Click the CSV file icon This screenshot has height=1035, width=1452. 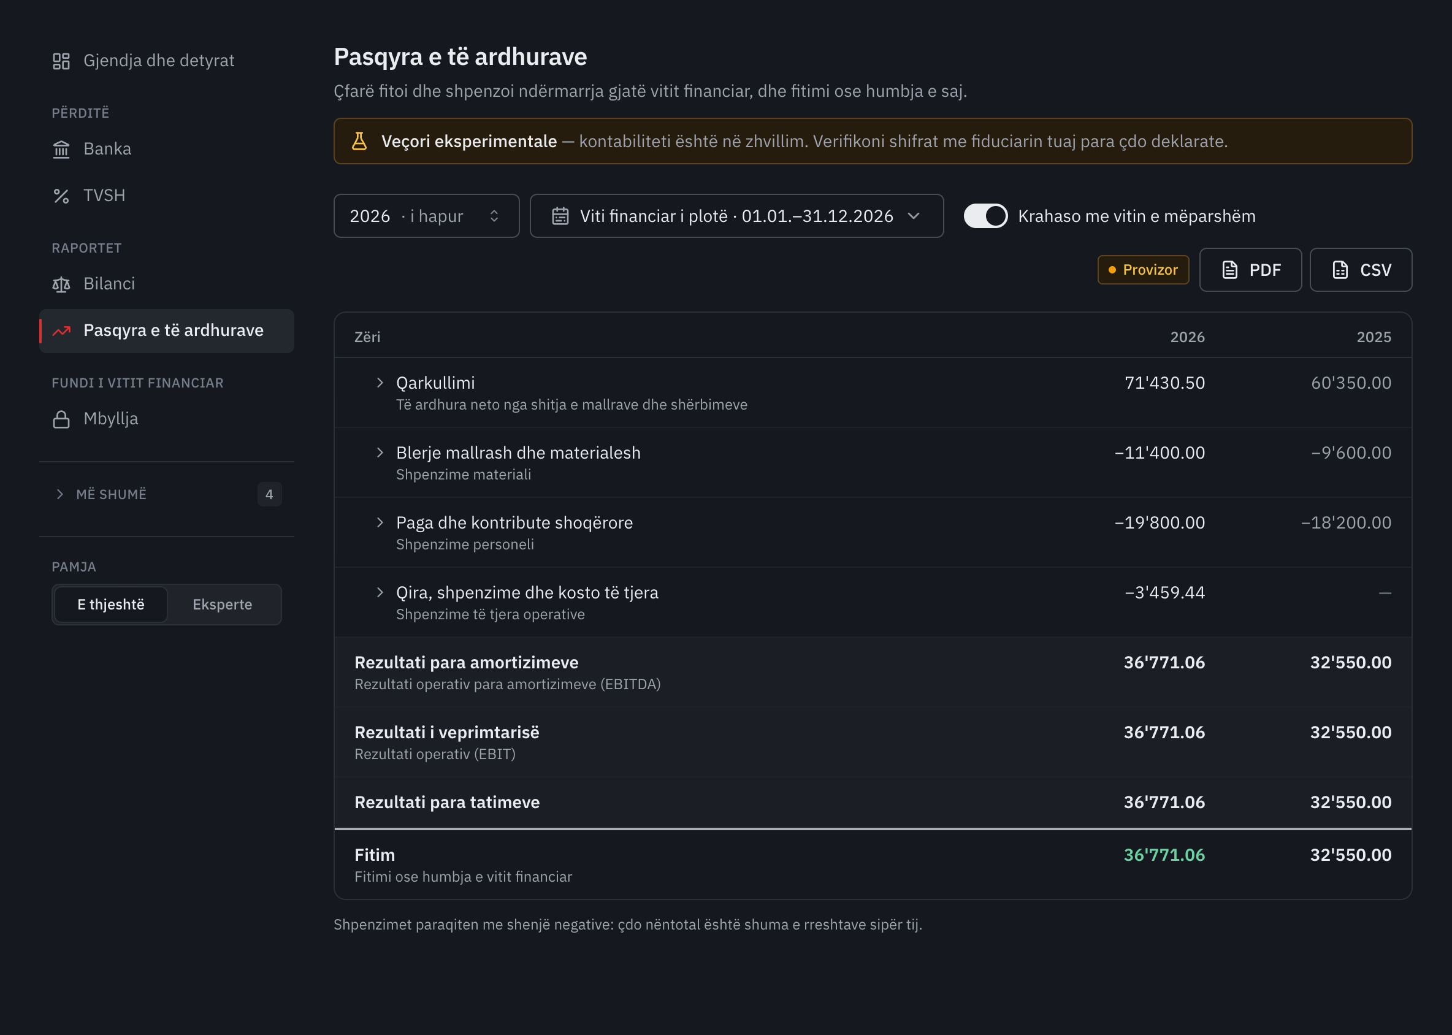(1340, 270)
